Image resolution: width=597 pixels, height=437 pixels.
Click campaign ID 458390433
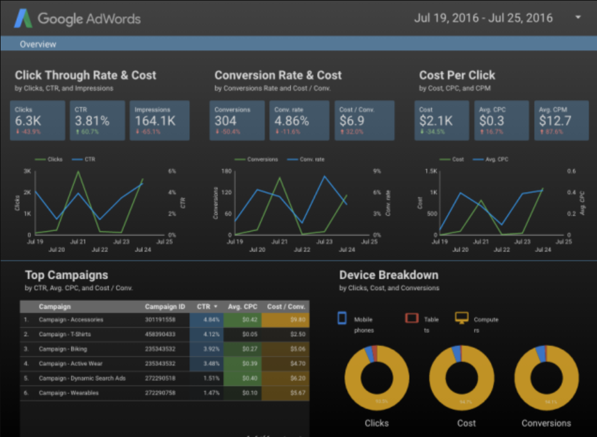pos(160,334)
